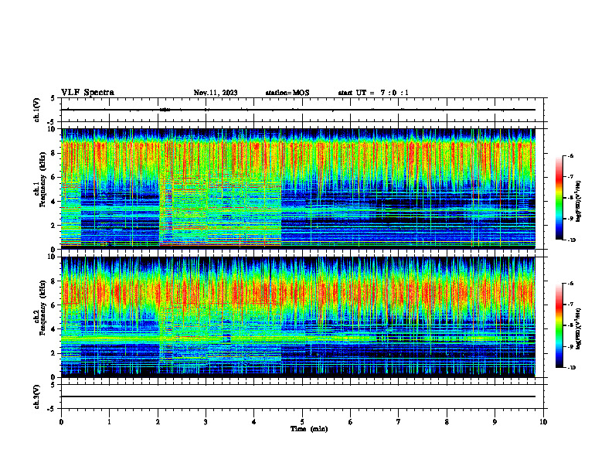Screen dimensions: 612x473
Task: Click the "-10" label on ch.2 color scale
Action: (571, 368)
